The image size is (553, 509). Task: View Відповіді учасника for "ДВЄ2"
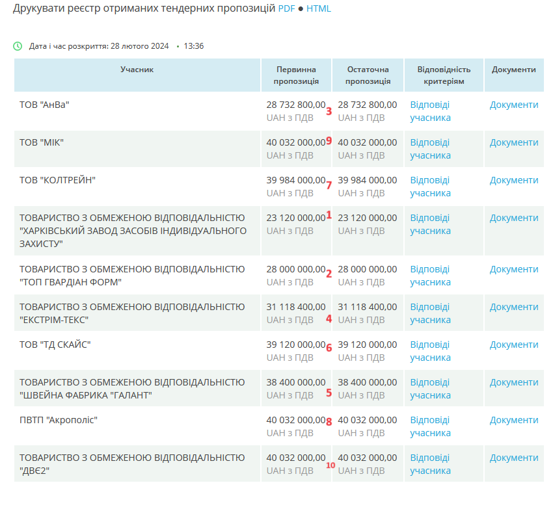[x=430, y=464]
